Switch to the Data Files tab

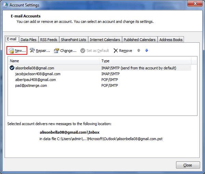pyautogui.click(x=29, y=40)
